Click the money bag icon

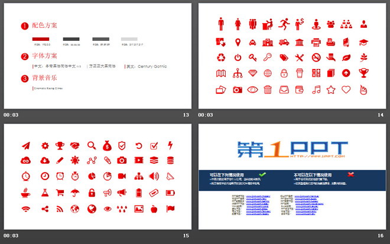[107, 145]
